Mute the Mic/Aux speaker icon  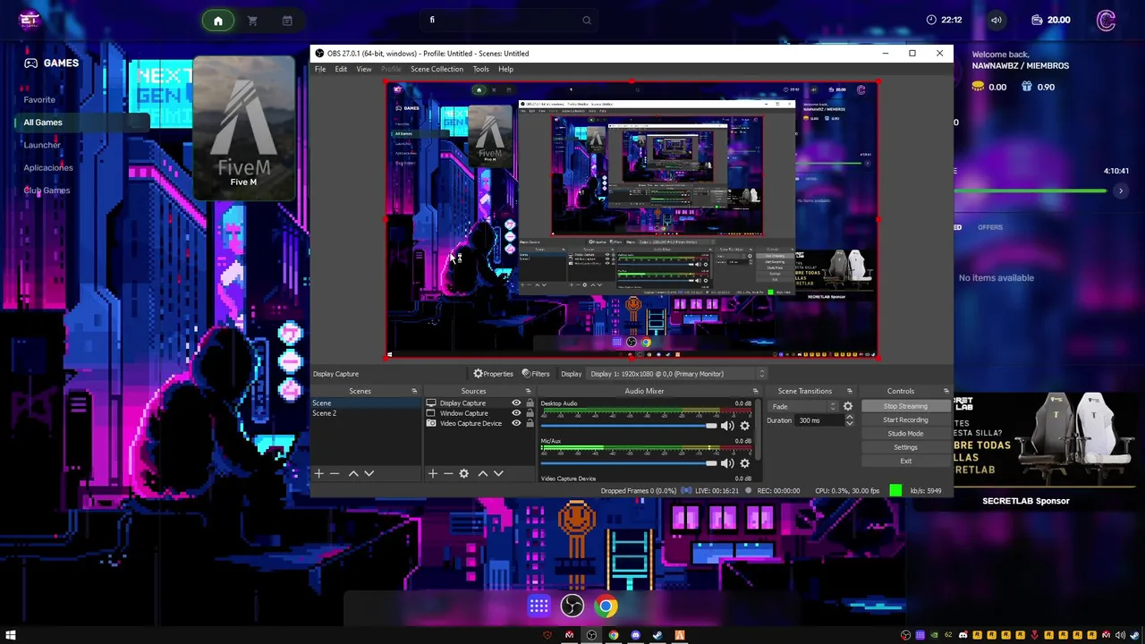(x=726, y=463)
